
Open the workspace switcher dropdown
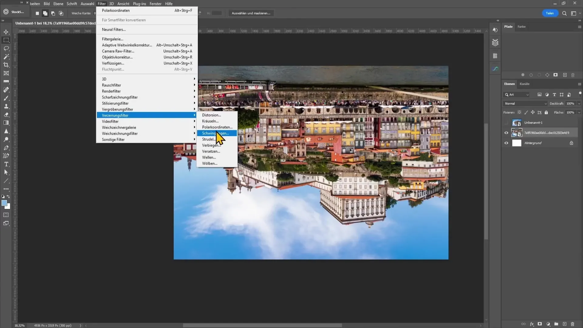(x=575, y=13)
